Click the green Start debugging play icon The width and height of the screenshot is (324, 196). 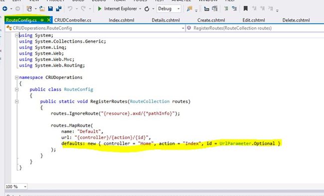pyautogui.click(x=100, y=8)
